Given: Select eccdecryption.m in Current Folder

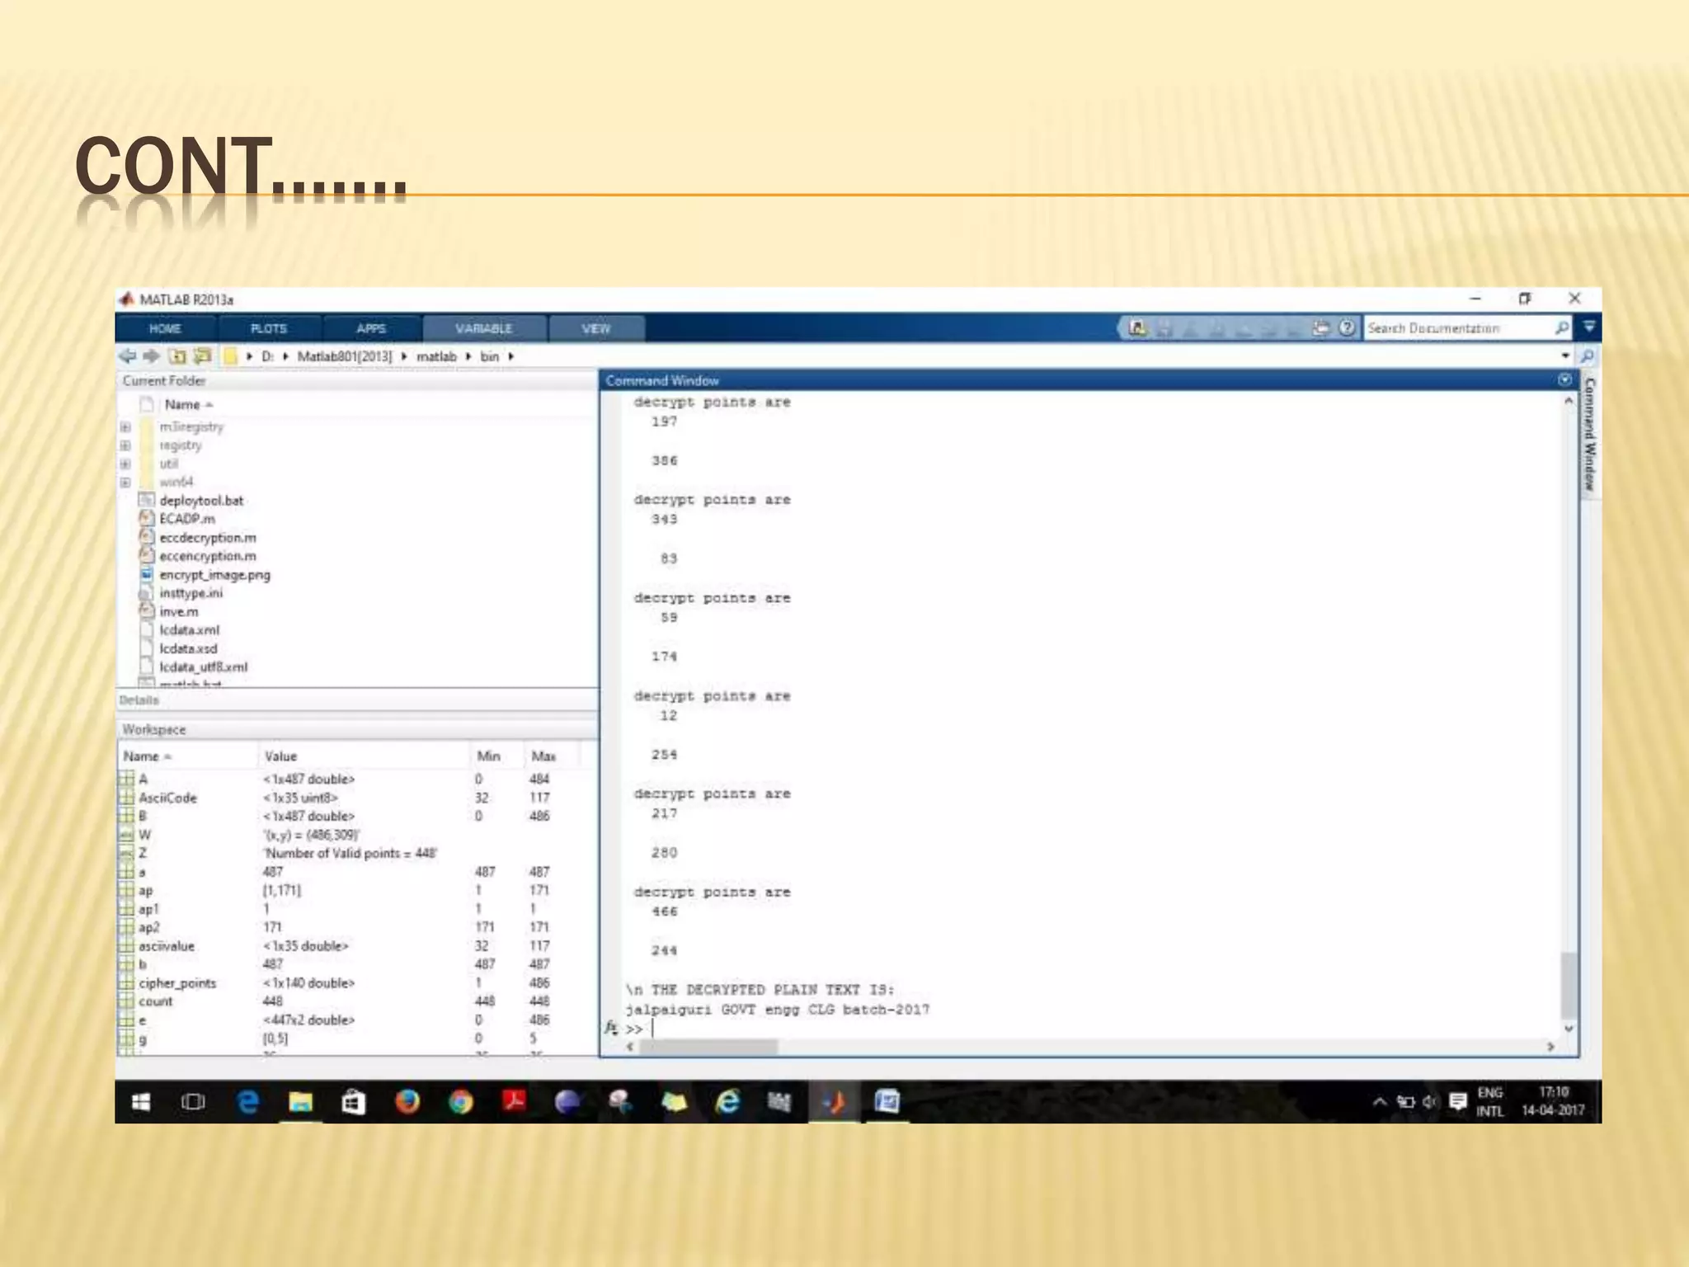Looking at the screenshot, I should (x=207, y=538).
